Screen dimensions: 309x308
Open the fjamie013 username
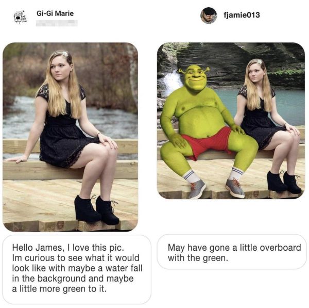tap(242, 15)
